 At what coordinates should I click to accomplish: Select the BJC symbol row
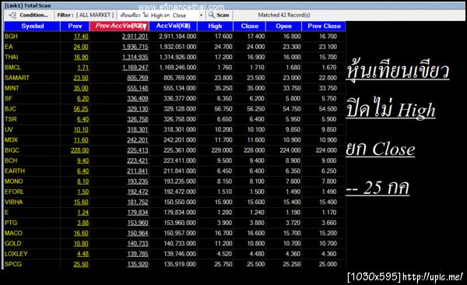tap(175, 109)
